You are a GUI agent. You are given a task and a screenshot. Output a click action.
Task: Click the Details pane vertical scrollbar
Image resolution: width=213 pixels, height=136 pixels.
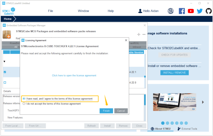pyautogui.click(x=145, y=100)
